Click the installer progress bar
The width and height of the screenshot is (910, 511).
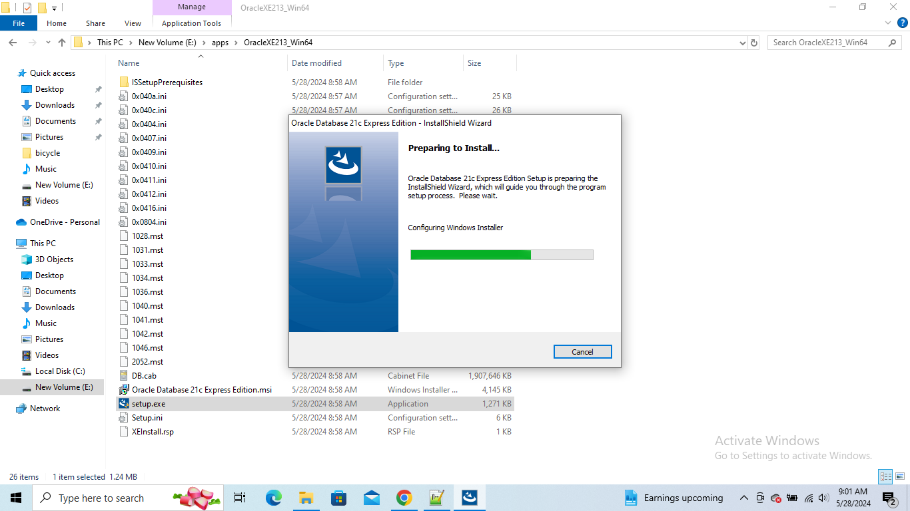point(502,255)
